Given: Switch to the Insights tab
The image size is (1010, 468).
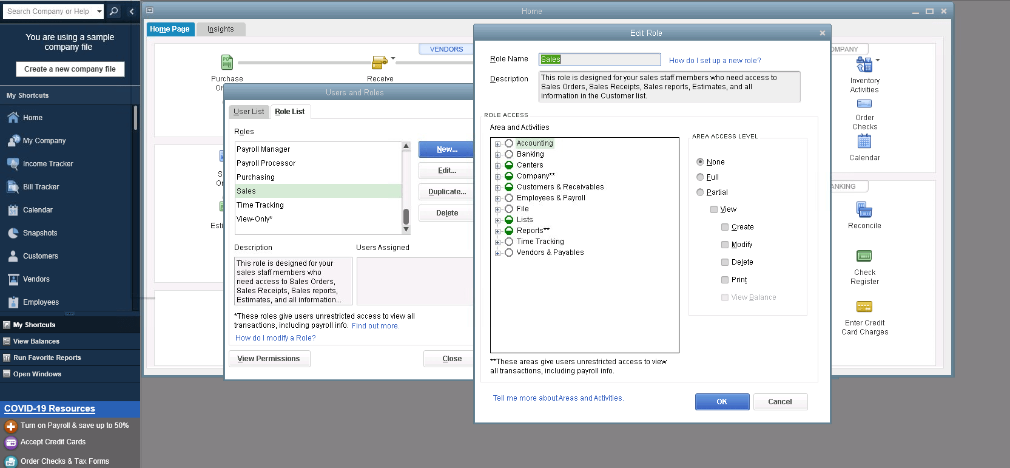Looking at the screenshot, I should (220, 29).
